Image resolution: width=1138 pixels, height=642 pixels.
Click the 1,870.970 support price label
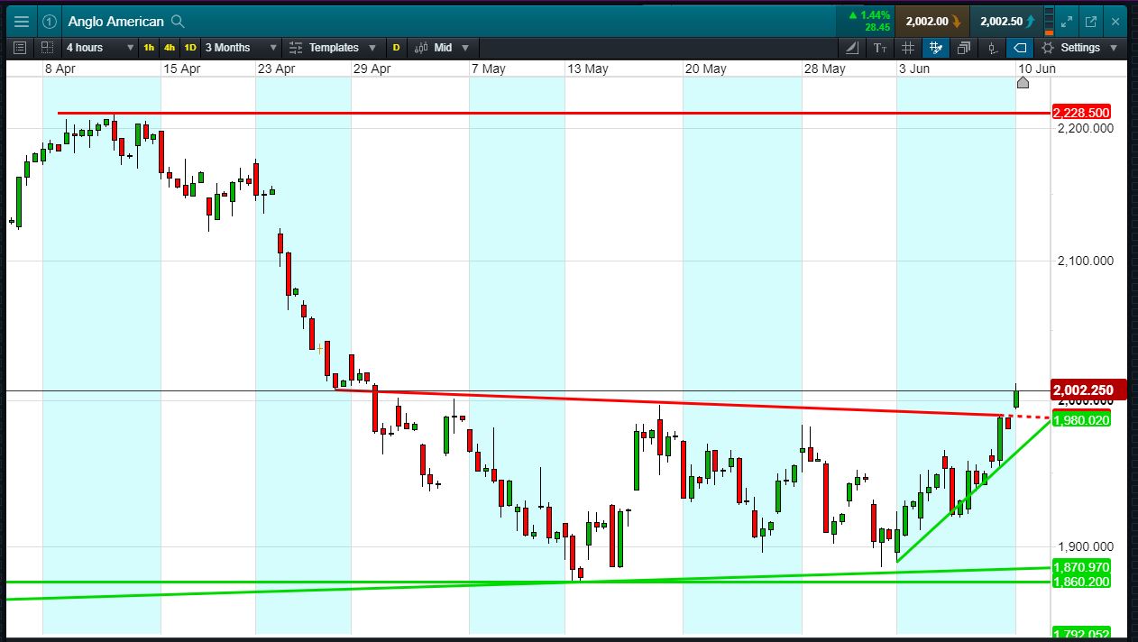click(x=1081, y=567)
